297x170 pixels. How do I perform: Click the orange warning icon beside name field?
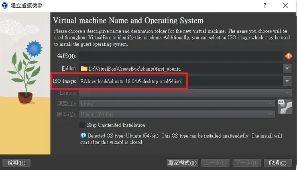[289, 56]
